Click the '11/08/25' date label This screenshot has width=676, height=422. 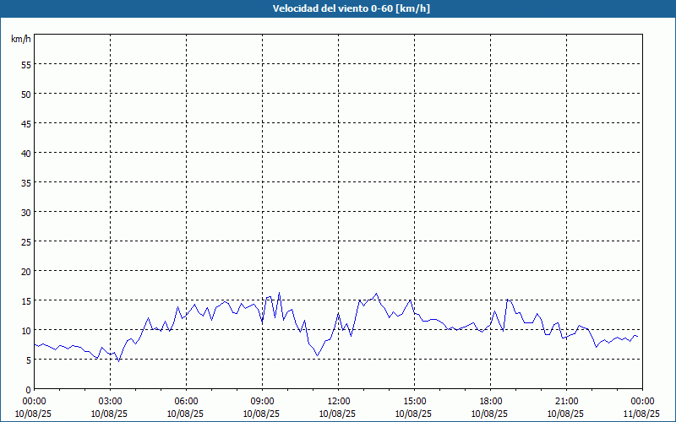click(641, 414)
